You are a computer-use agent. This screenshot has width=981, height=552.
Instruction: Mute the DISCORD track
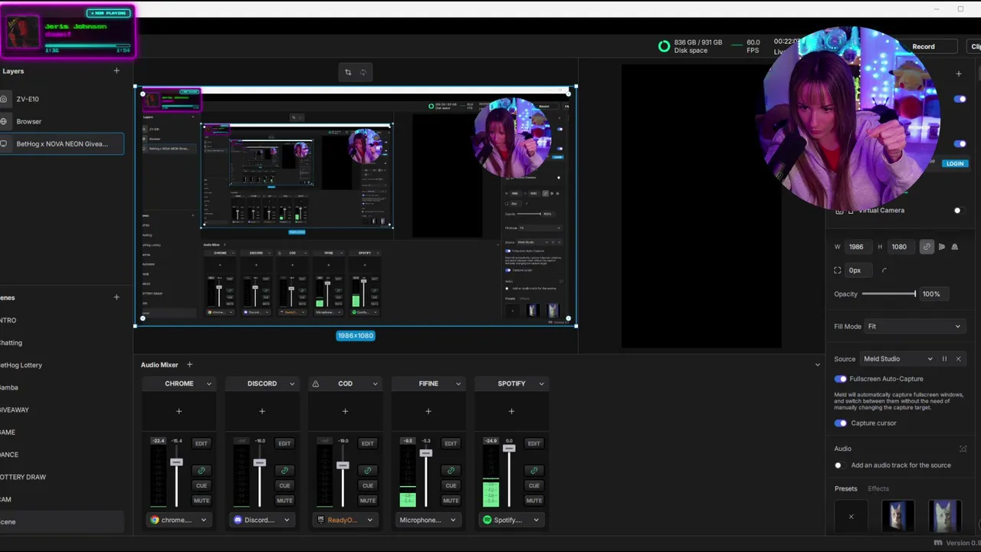click(284, 501)
